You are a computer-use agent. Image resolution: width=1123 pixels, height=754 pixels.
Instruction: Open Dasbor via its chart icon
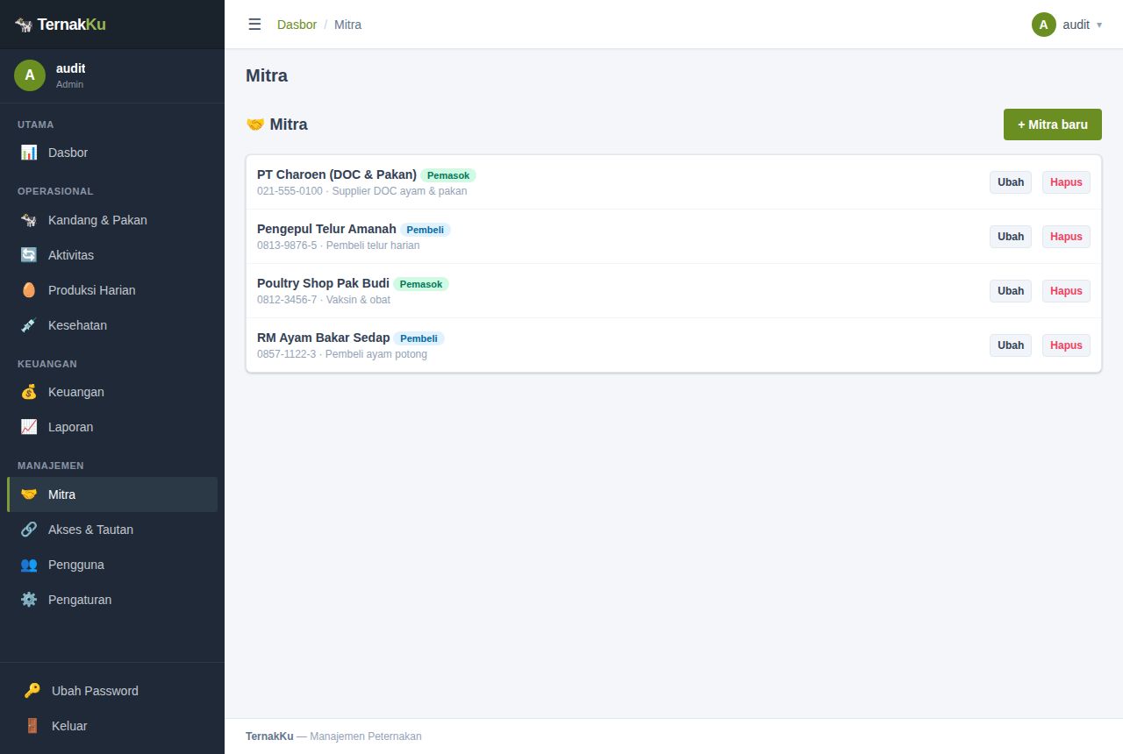pyautogui.click(x=29, y=153)
